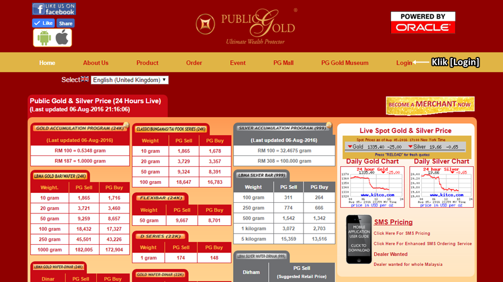This screenshot has height=282, width=503.
Task: Click the RM 100 = 32.4675 gram row
Action: pyautogui.click(x=284, y=150)
